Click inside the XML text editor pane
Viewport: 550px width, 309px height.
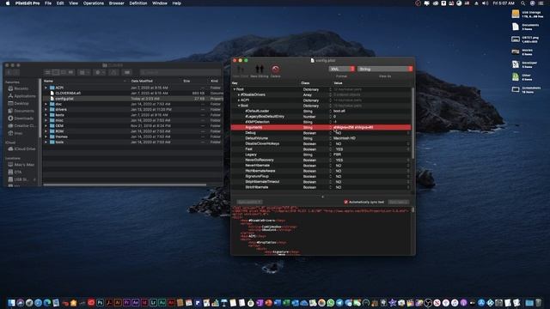pos(321,230)
